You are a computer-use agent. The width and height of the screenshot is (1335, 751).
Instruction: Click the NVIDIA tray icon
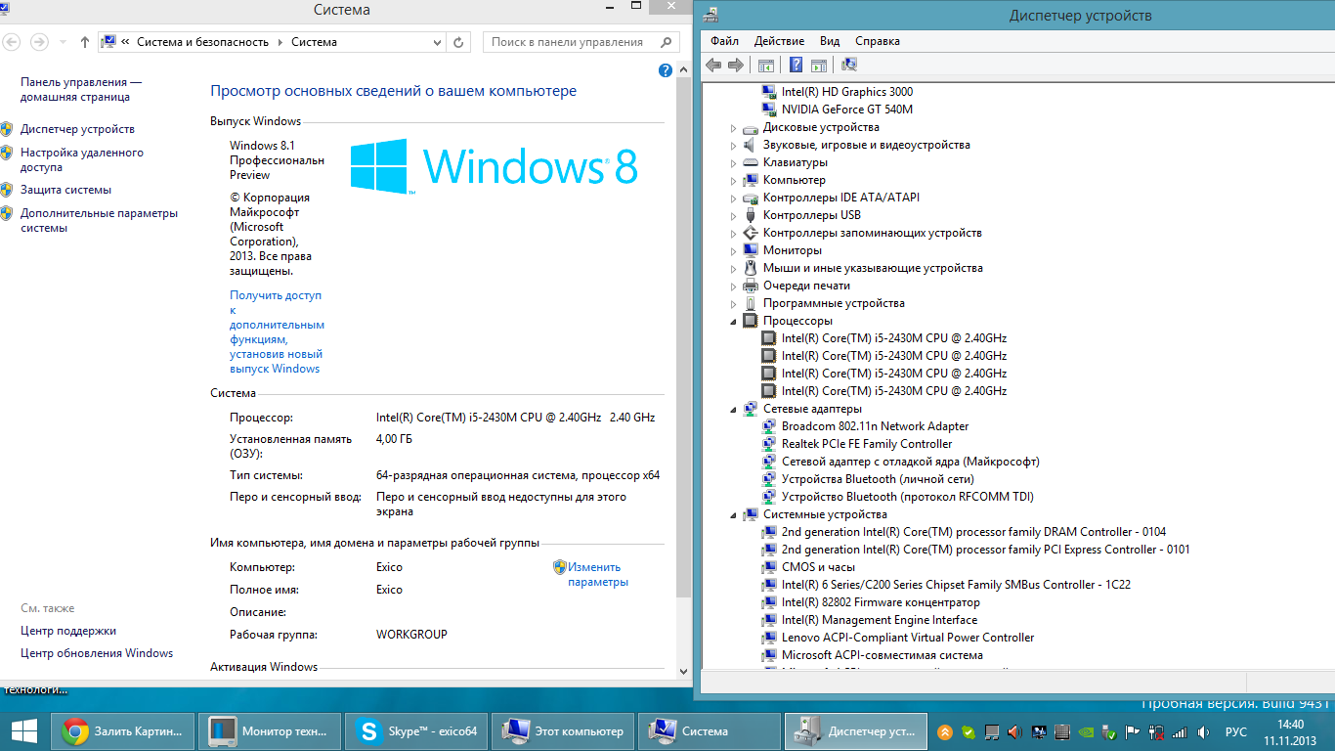point(1086,731)
